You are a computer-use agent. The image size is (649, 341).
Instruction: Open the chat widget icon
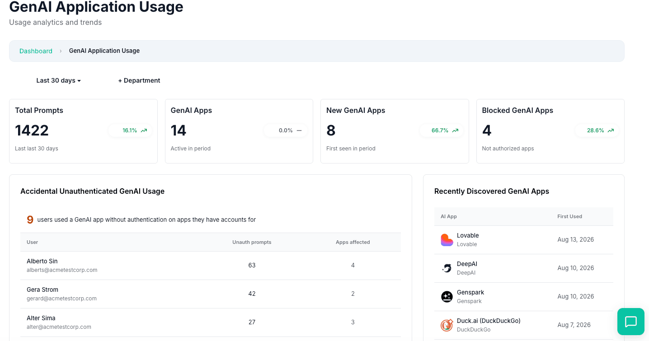pos(630,322)
